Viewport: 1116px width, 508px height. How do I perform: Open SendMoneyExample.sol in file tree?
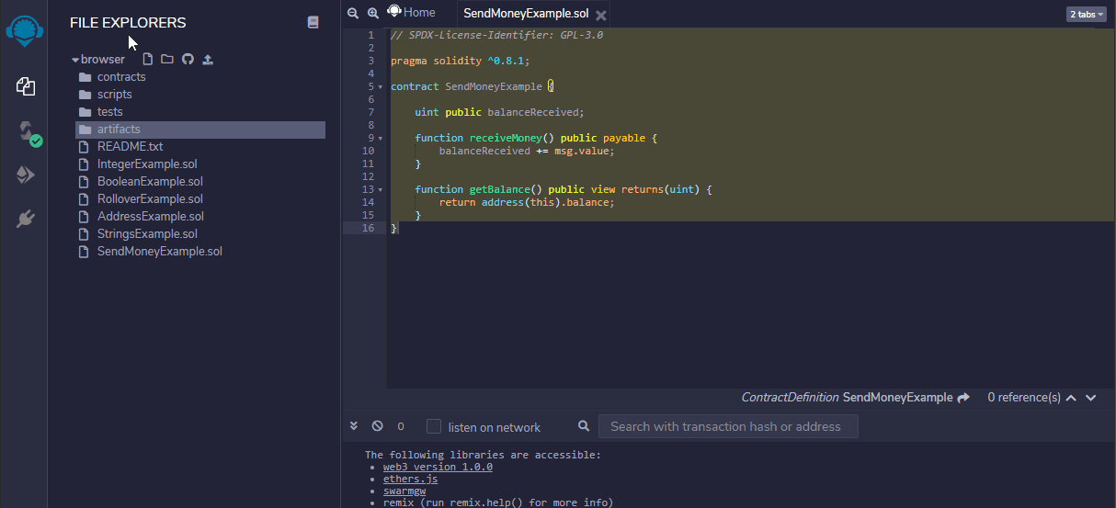(x=160, y=252)
